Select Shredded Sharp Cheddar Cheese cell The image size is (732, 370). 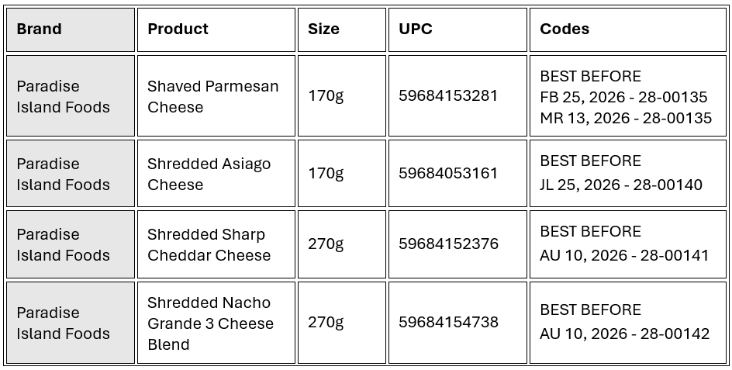209,244
